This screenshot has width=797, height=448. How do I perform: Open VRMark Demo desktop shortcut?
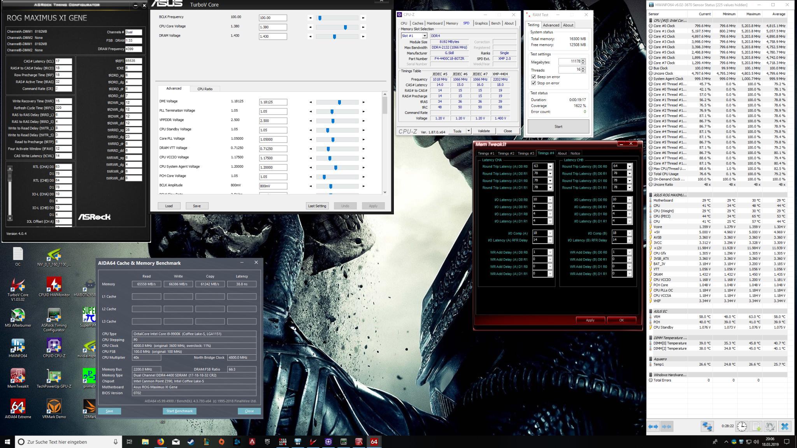[x=54, y=409]
